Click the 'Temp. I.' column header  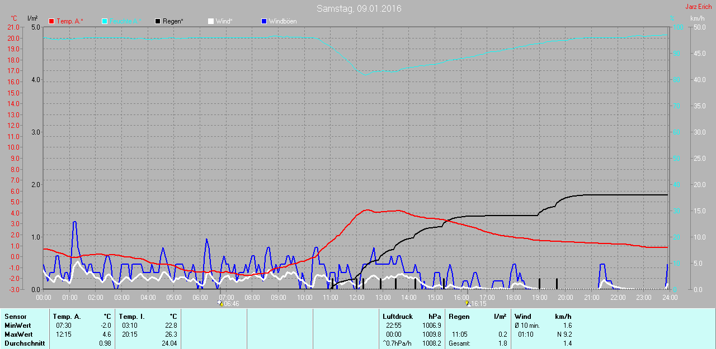pos(132,317)
